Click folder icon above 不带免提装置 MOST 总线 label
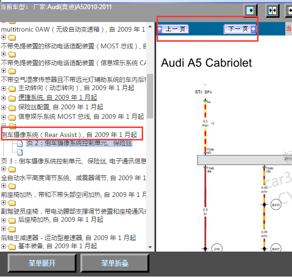This screenshot has height=277, width=292. [x=12, y=37]
